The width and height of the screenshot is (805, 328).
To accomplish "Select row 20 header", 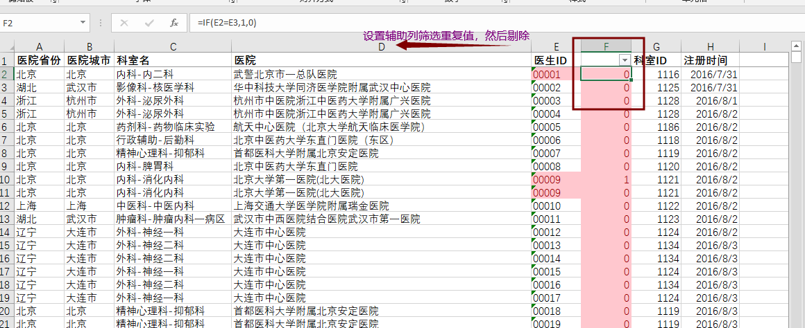I will pos(7,311).
